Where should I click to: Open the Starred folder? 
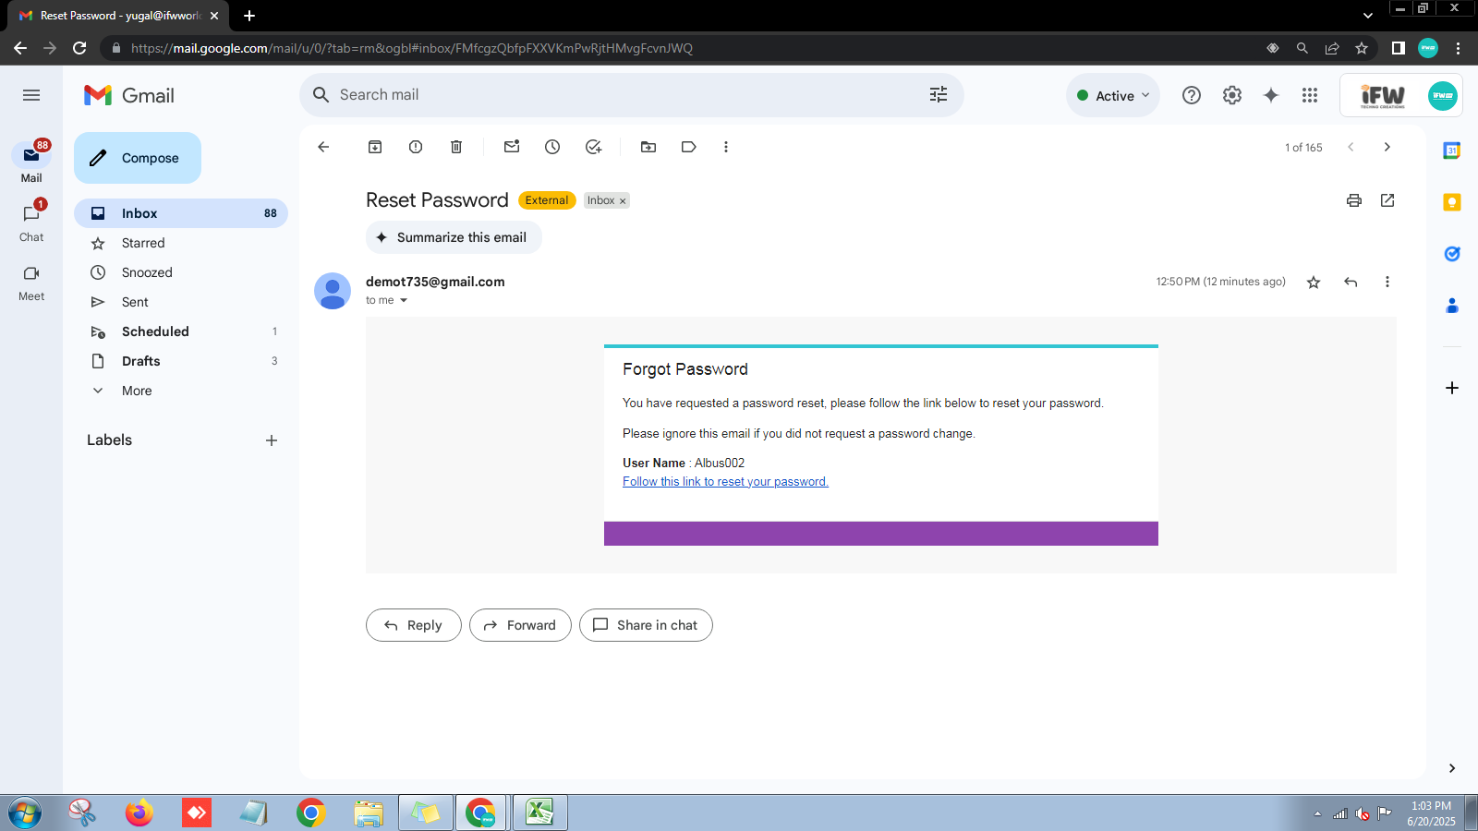(x=181, y=243)
